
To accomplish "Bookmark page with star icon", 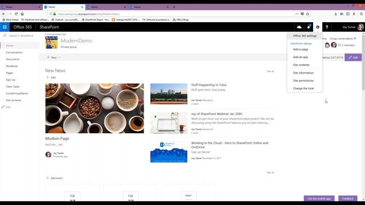I will [307, 14].
